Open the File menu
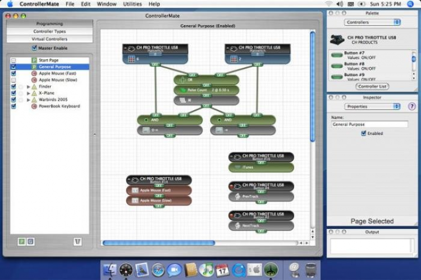 click(70, 4)
